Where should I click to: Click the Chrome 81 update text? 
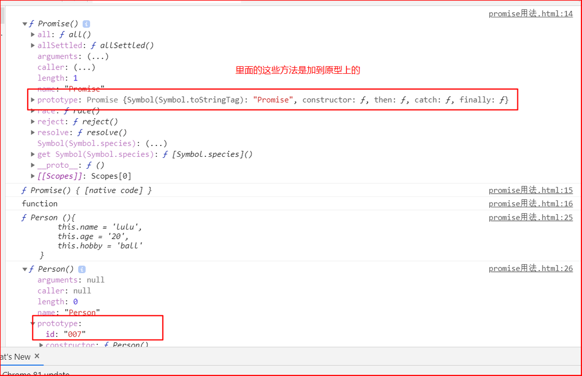tap(35, 373)
